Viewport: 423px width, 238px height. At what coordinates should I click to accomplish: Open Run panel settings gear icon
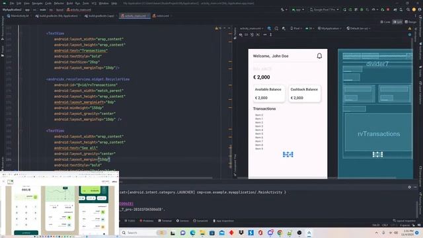point(410,187)
